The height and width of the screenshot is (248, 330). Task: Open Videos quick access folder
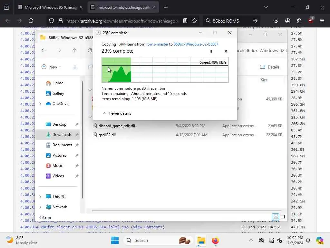[x=55, y=176]
